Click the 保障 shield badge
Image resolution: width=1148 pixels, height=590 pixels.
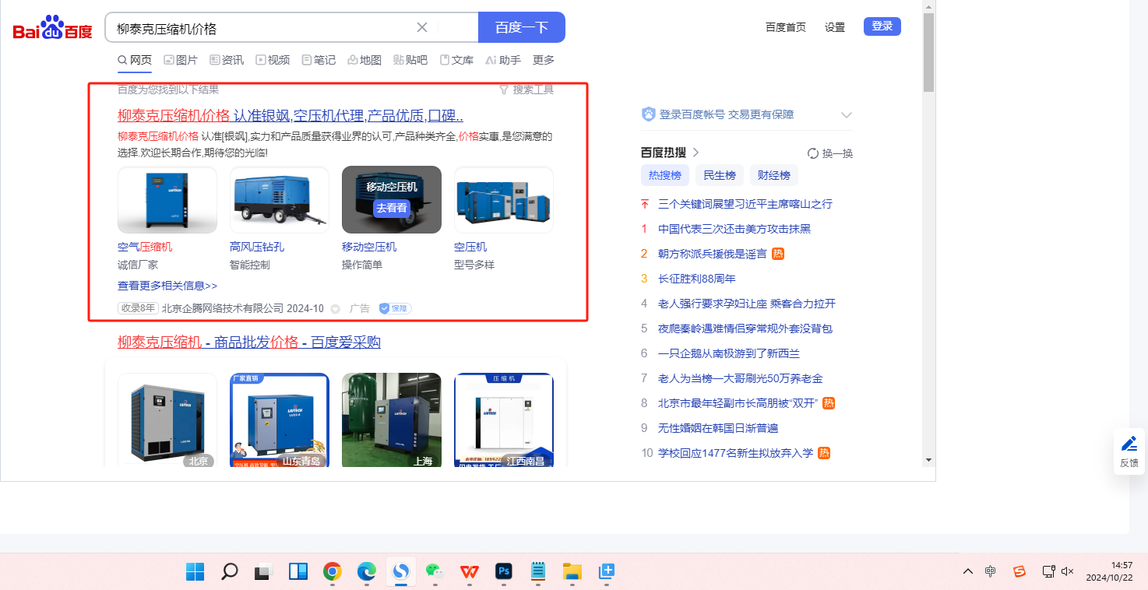(x=395, y=308)
